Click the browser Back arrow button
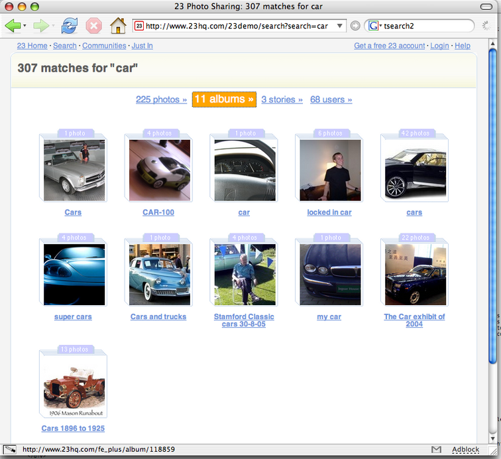 point(13,26)
